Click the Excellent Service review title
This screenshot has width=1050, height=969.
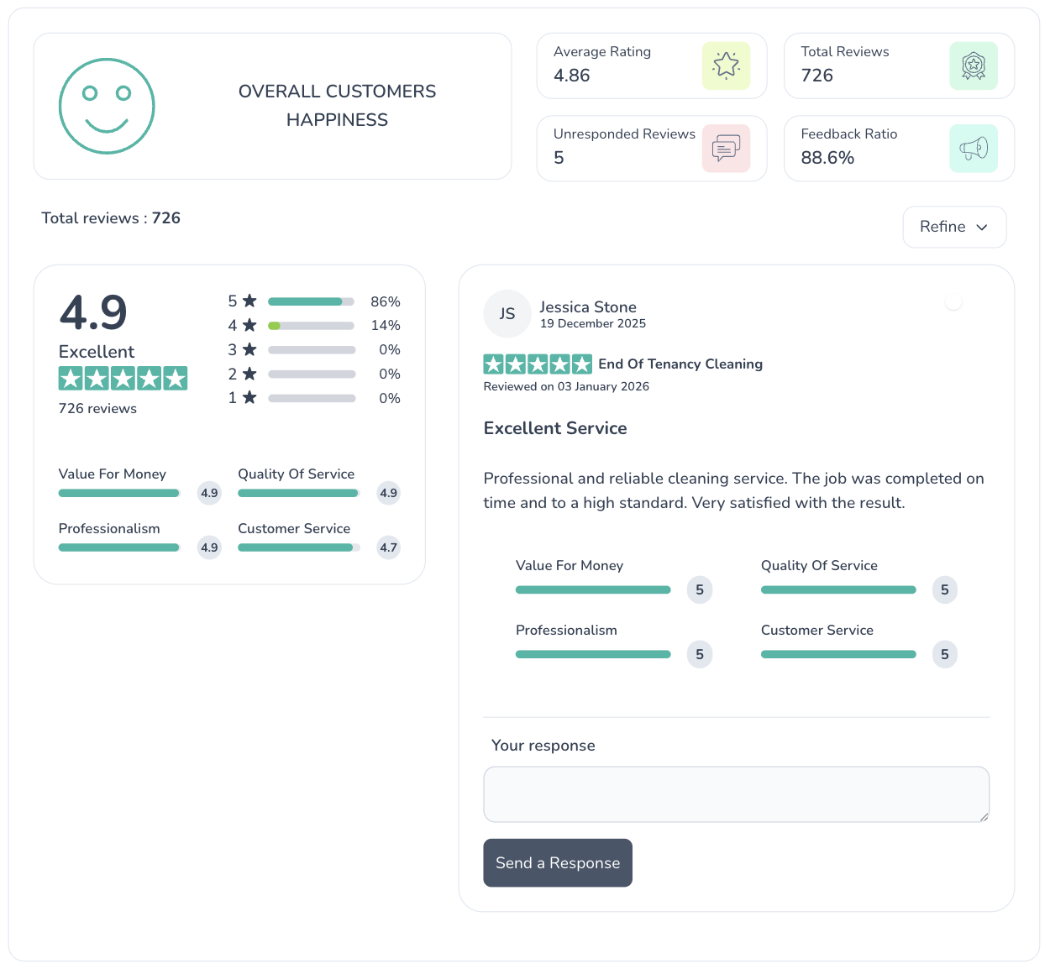click(555, 428)
